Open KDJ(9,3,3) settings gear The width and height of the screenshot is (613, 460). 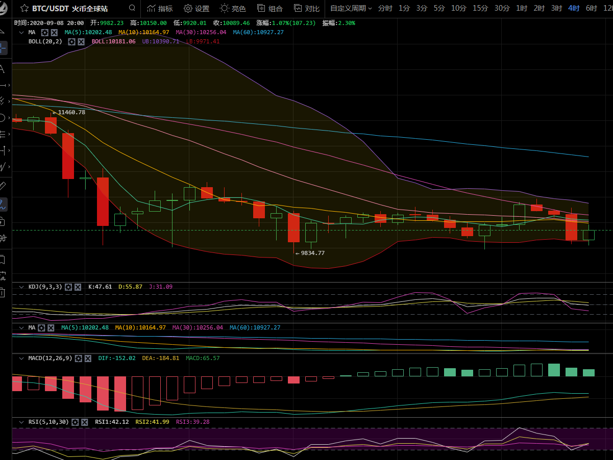point(68,287)
